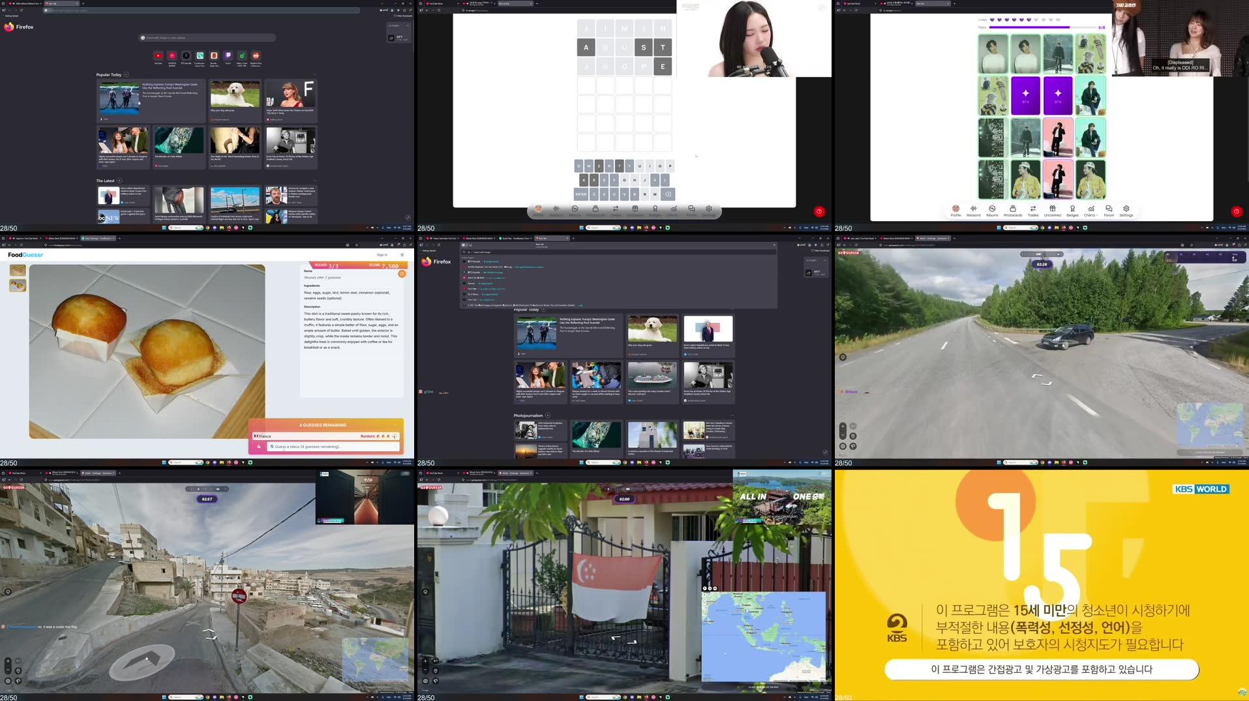Click the forward arrow on hillside town road
Viewport: 1249px width, 701px height.
click(208, 631)
